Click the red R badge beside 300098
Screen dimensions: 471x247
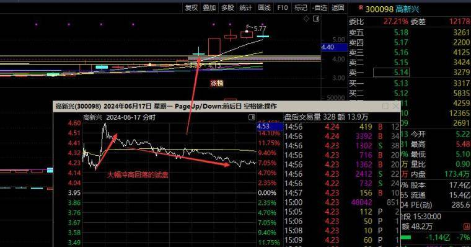361,8
